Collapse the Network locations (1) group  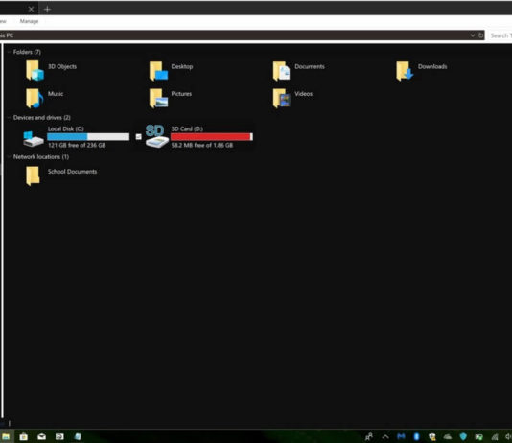pos(9,157)
